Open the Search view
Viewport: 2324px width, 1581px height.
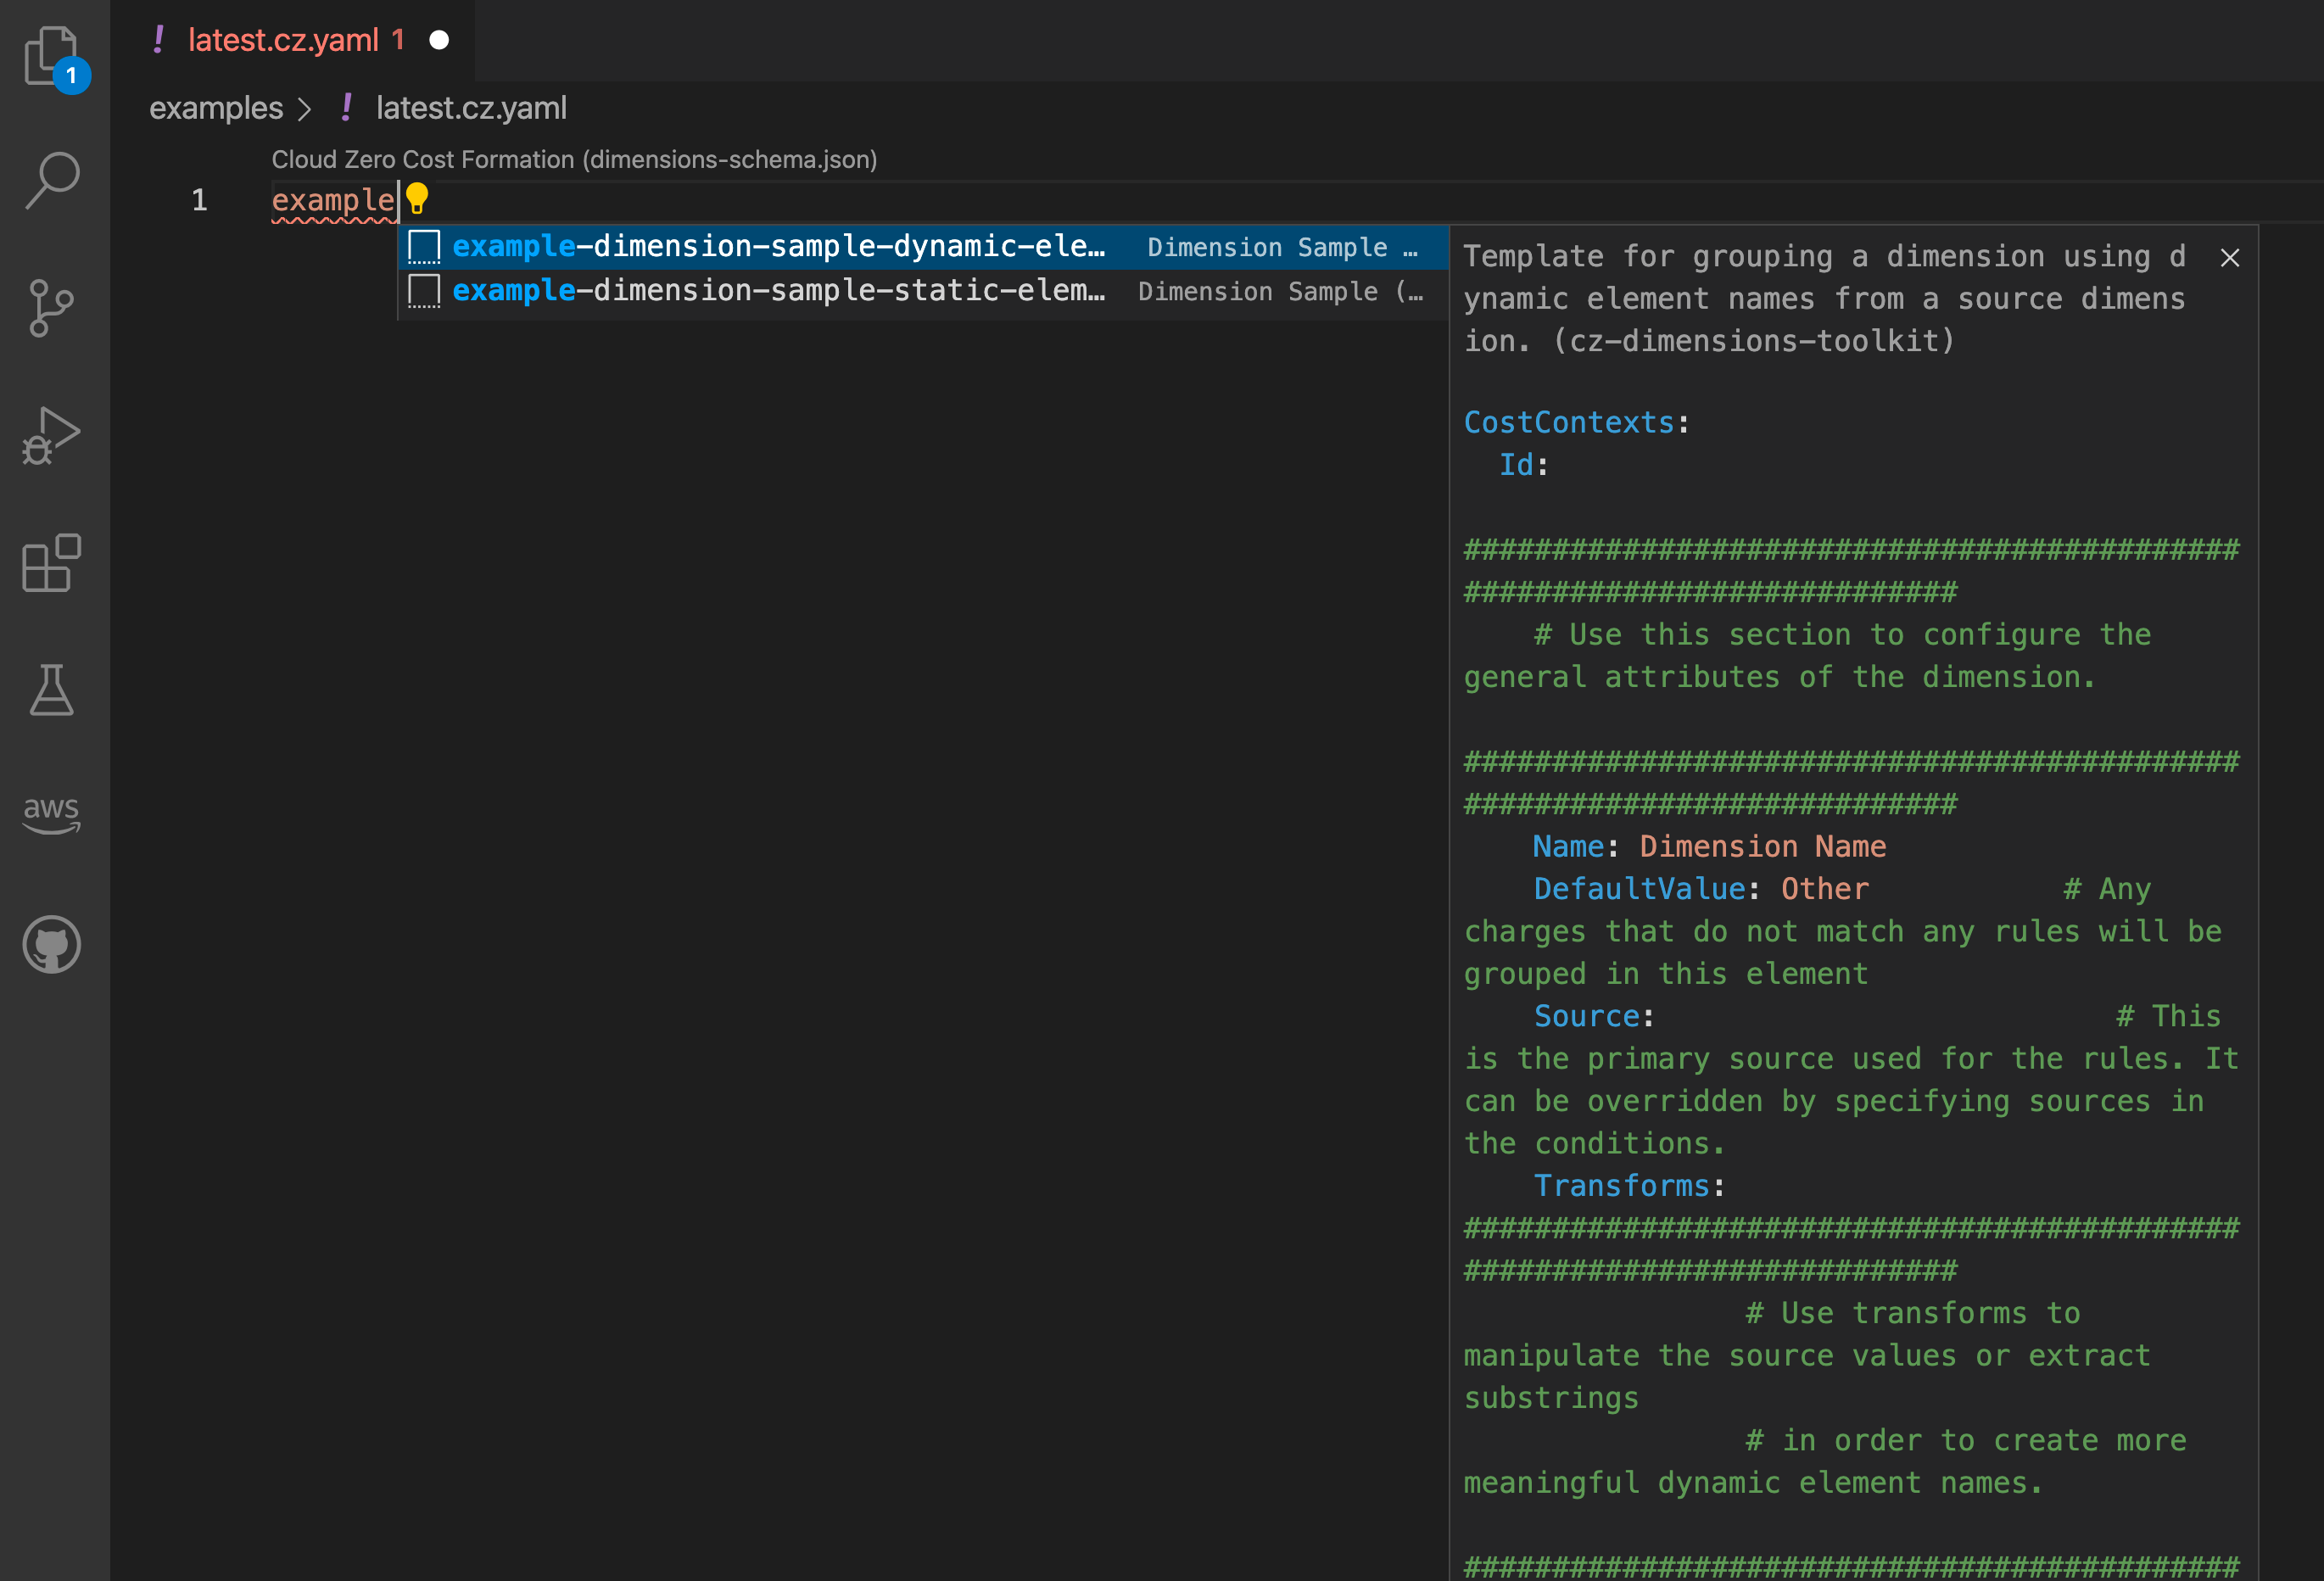(52, 180)
